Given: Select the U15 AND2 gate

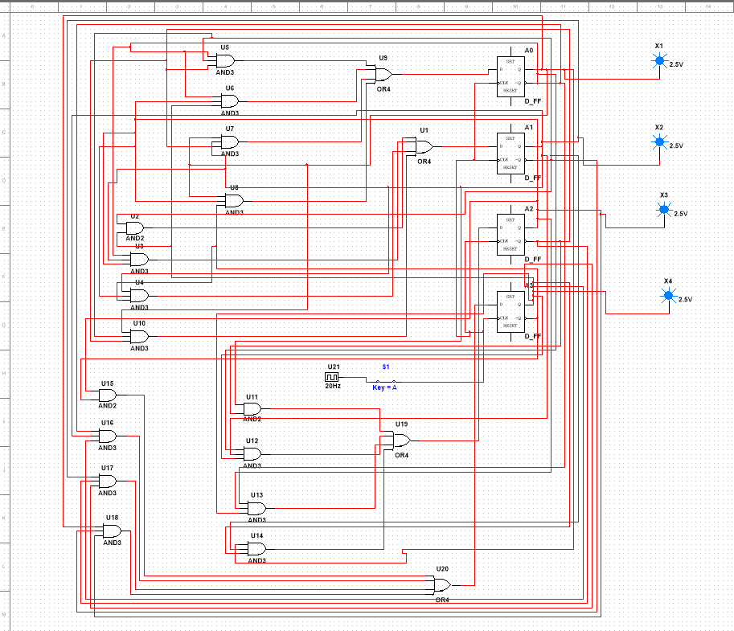Looking at the screenshot, I should point(108,395).
